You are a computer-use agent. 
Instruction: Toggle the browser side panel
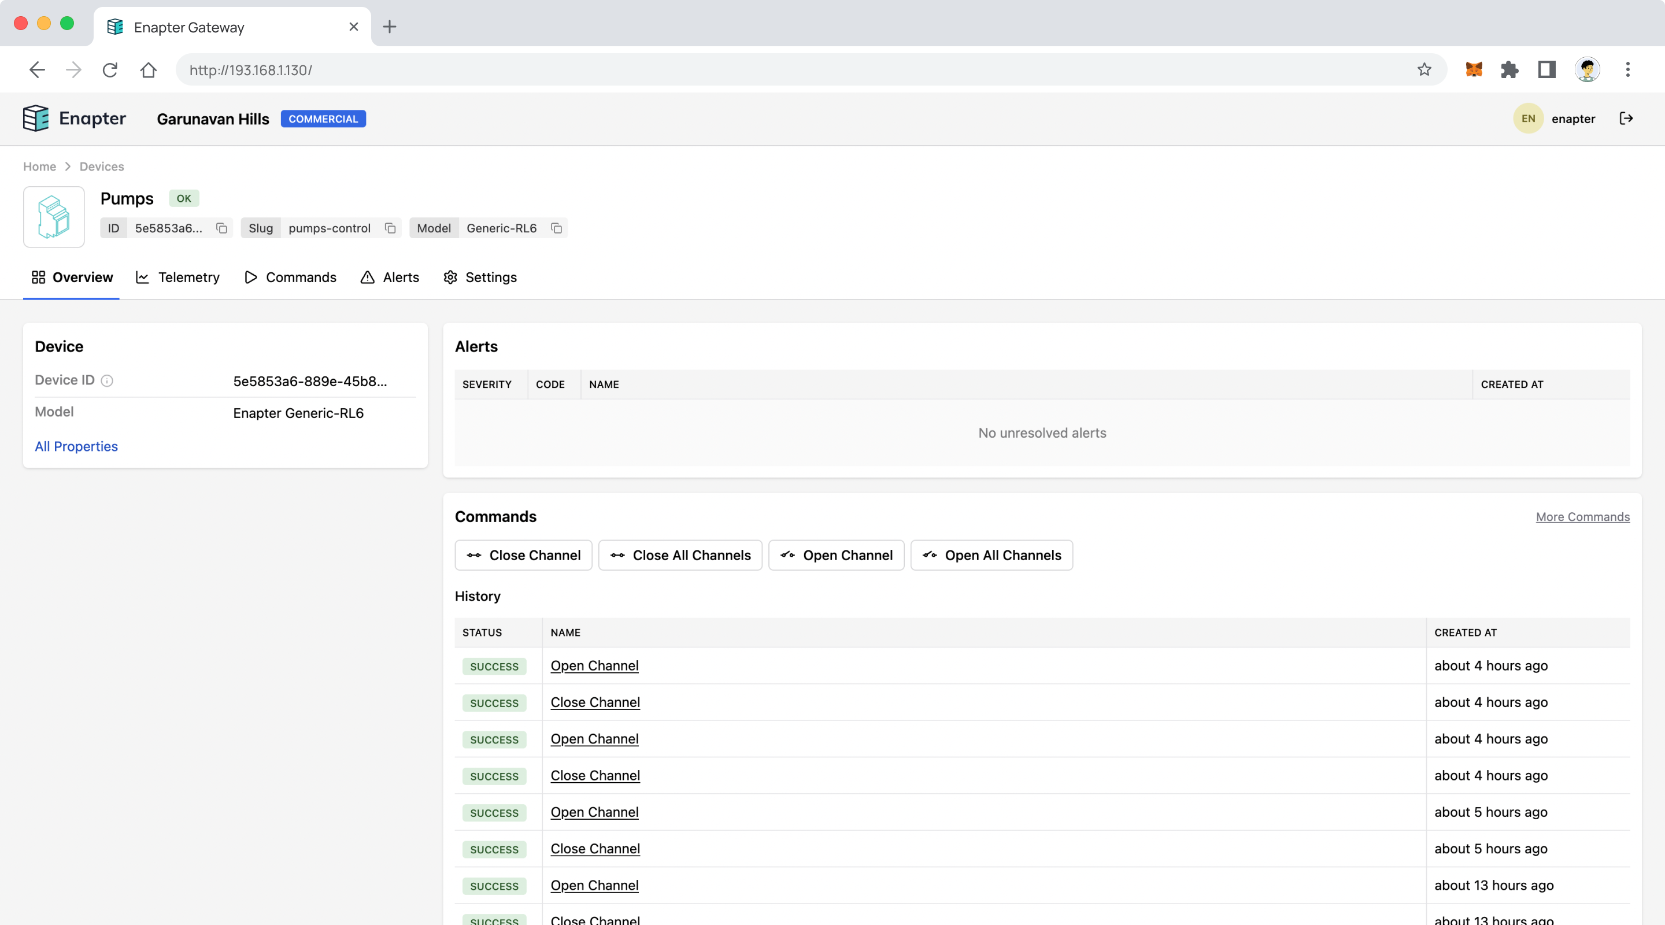[x=1546, y=70]
